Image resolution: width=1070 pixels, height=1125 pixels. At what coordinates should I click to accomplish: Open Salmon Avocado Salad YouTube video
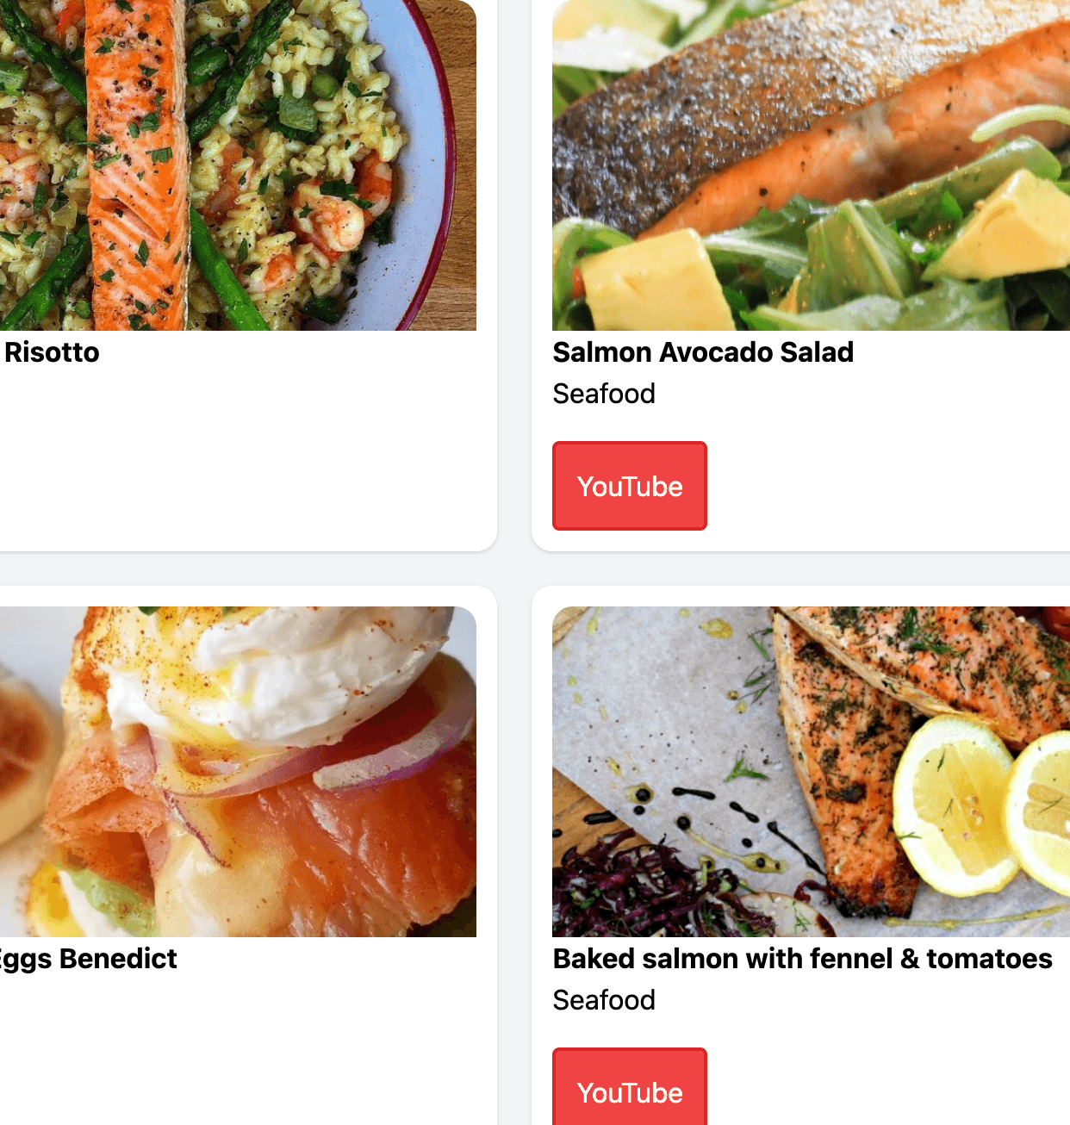click(x=630, y=486)
